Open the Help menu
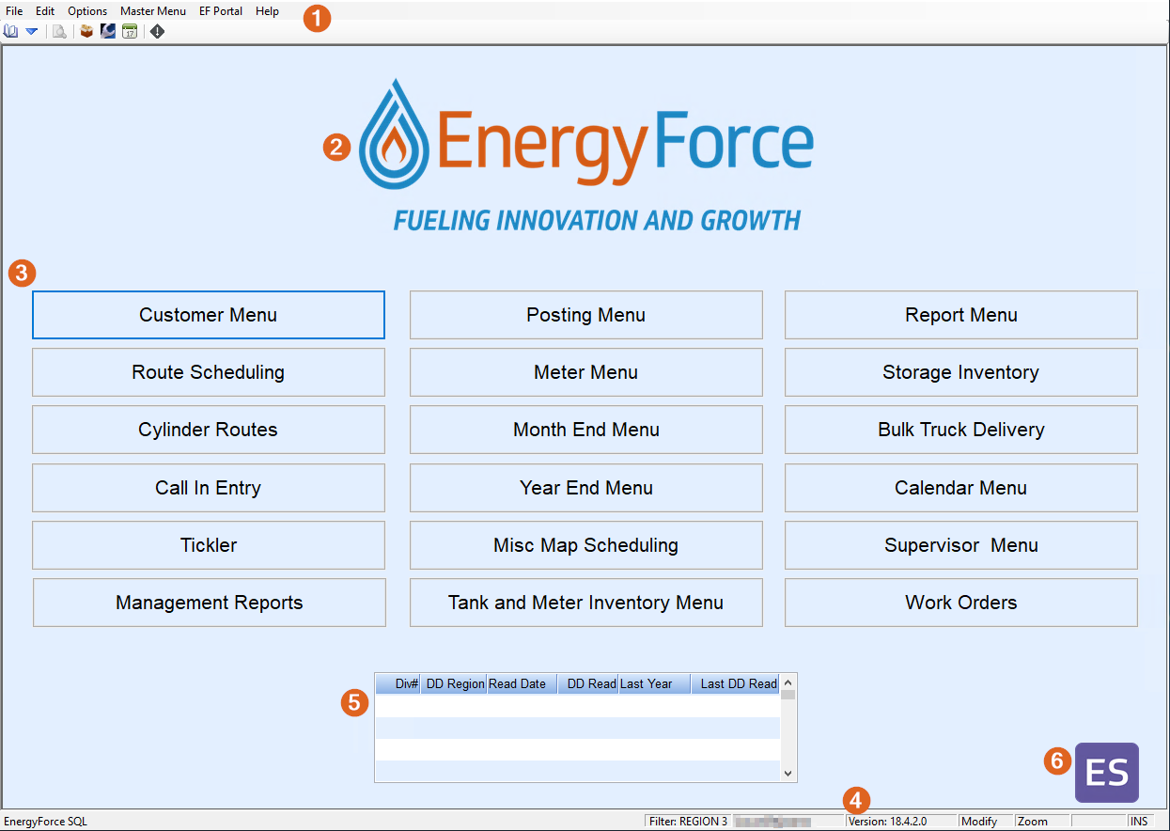Viewport: 1170px width, 831px height. (x=267, y=11)
